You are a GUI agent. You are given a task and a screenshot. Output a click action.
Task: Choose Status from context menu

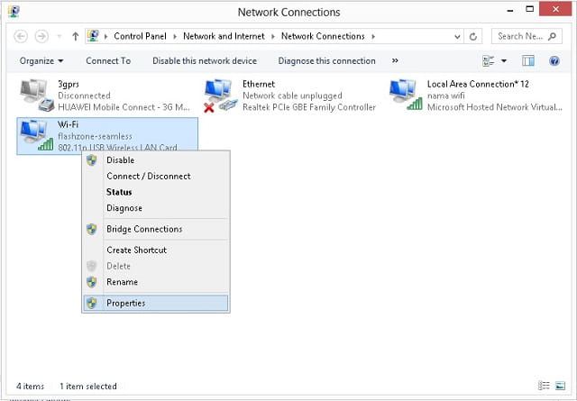(156, 192)
